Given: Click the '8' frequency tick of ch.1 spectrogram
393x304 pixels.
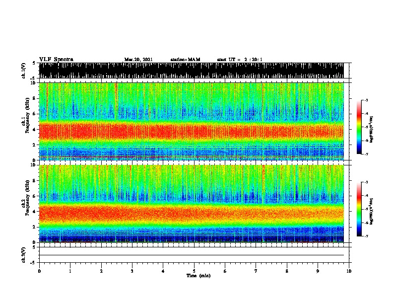Looking at the screenshot, I should (35, 98).
